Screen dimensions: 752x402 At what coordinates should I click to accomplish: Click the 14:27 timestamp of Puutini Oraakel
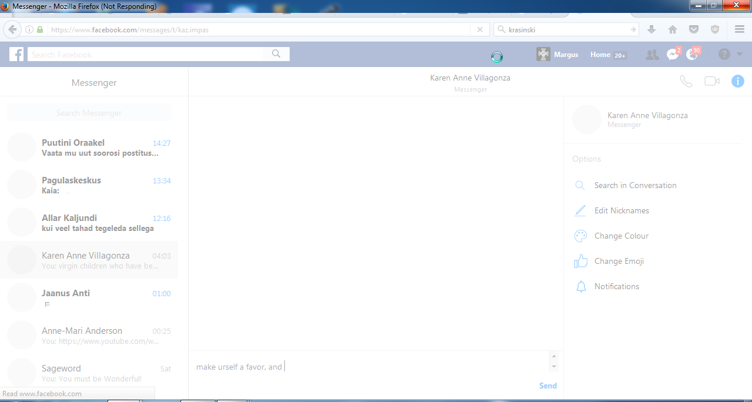pos(162,143)
